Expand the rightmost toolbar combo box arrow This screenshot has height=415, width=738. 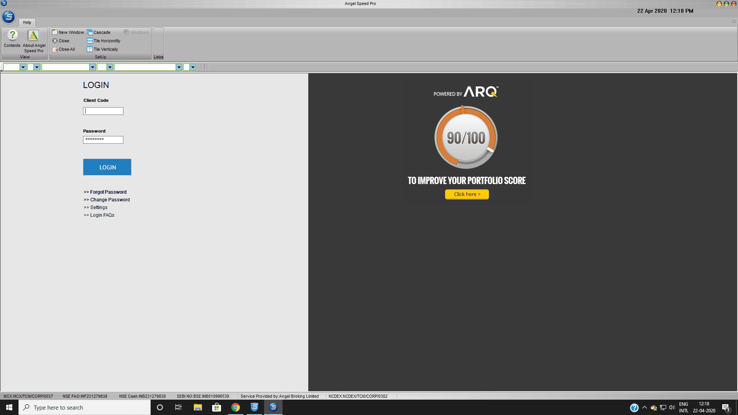(193, 67)
